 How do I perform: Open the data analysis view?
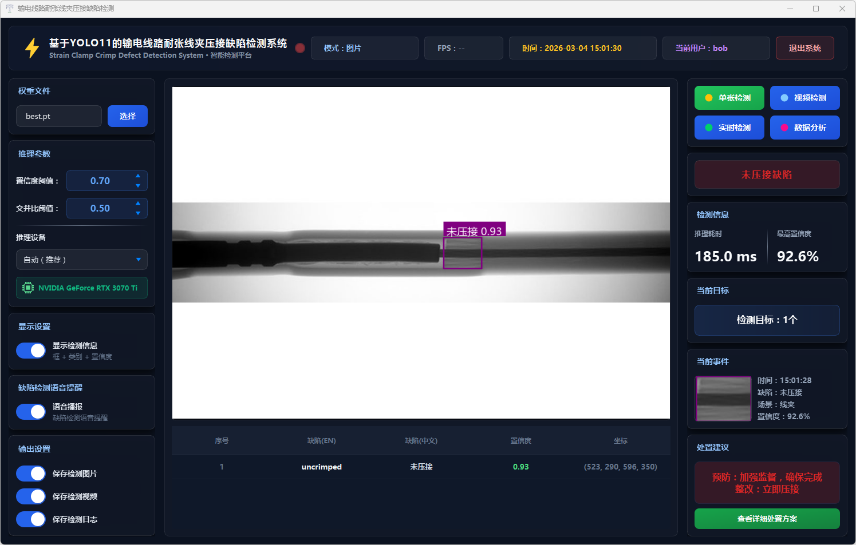[x=804, y=128]
